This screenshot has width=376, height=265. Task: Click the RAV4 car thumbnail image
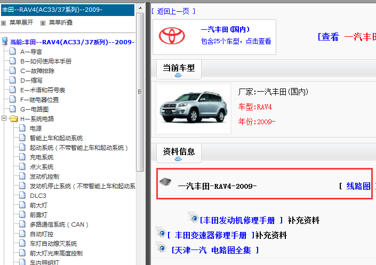(193, 109)
